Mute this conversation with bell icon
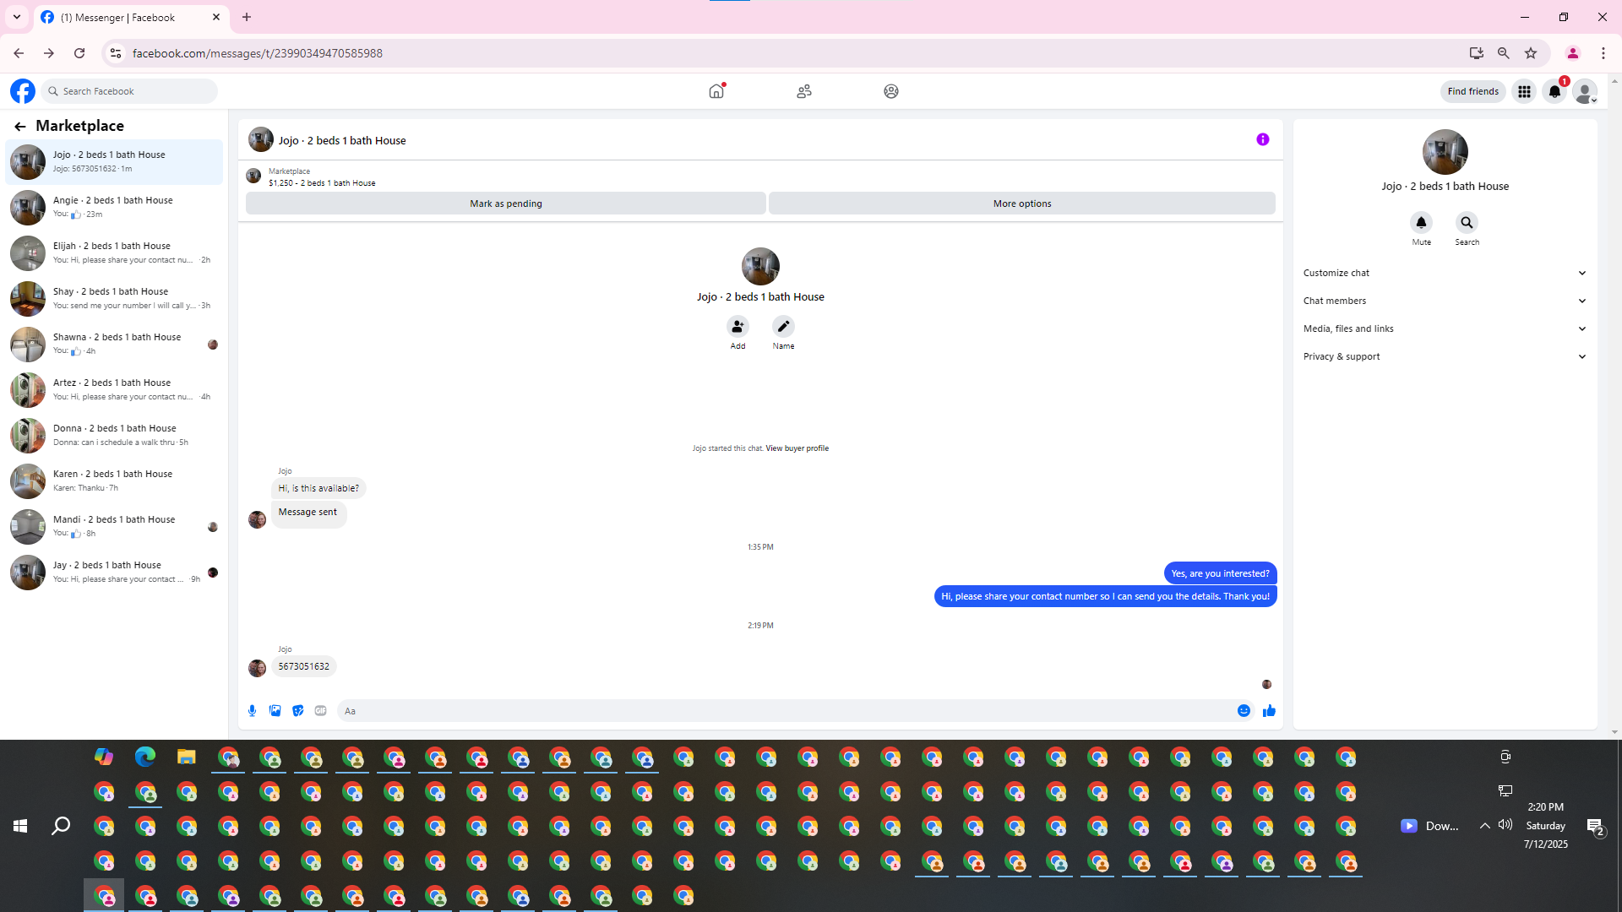Image resolution: width=1622 pixels, height=912 pixels. (1421, 223)
